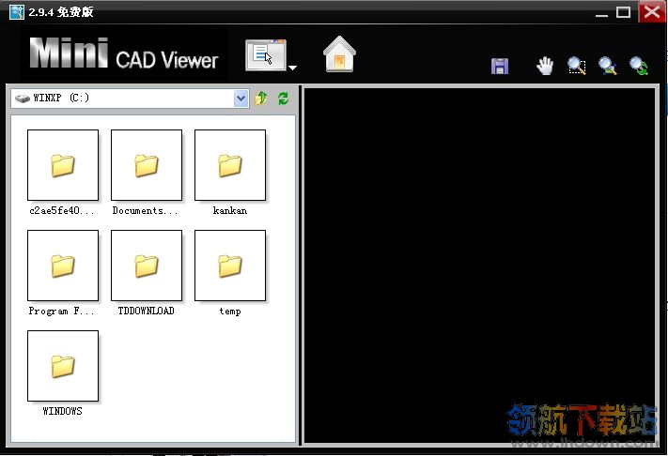Activate the zoom tool with pencil icon

click(x=608, y=66)
